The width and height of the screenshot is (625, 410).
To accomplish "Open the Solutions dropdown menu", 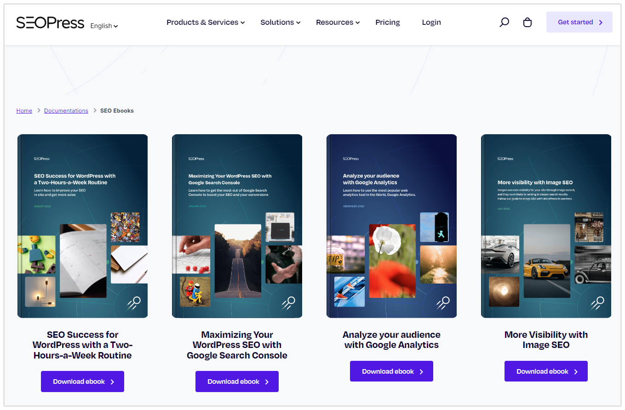I will [x=280, y=22].
